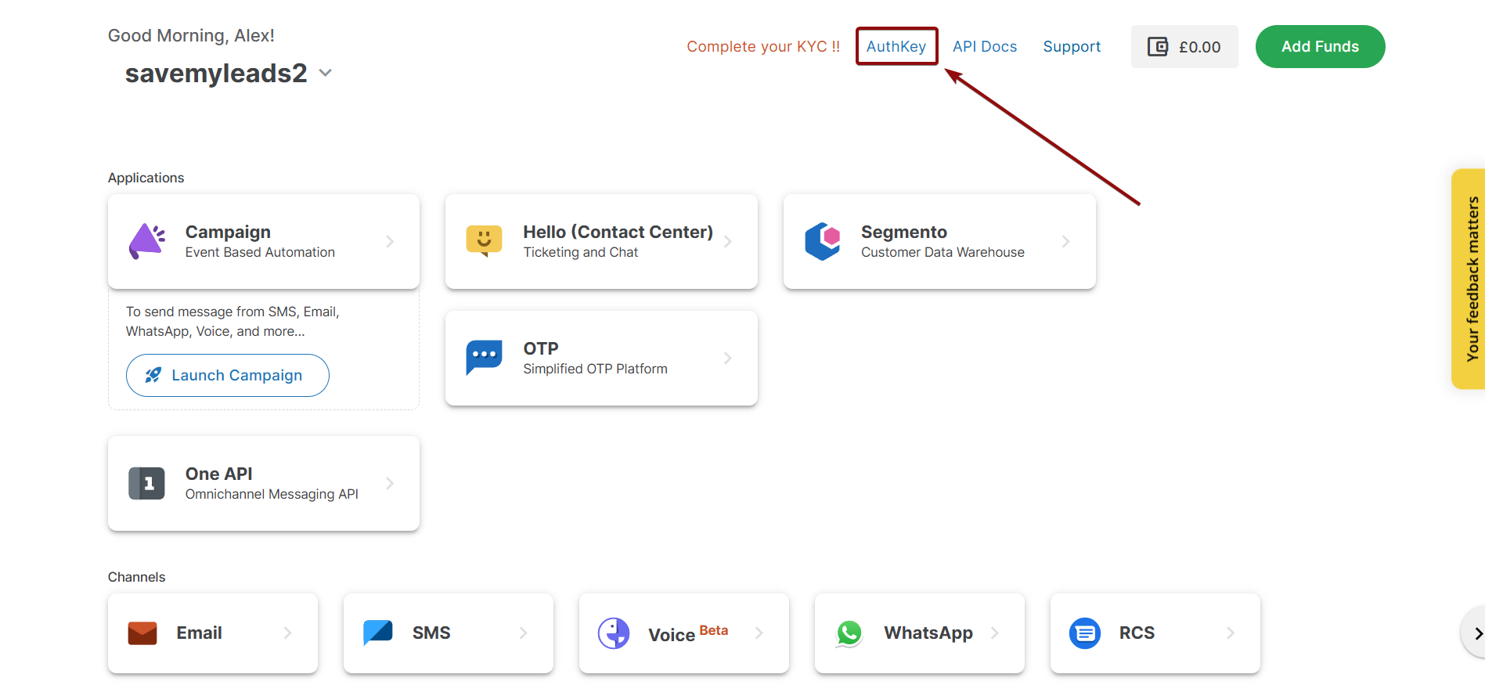Click the OTP chat bubble icon
The height and width of the screenshot is (685, 1485).
[484, 358]
